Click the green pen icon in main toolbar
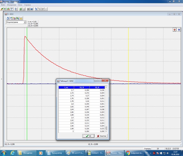Image resolution: width=183 pixels, height=156 pixels. coord(2,9)
